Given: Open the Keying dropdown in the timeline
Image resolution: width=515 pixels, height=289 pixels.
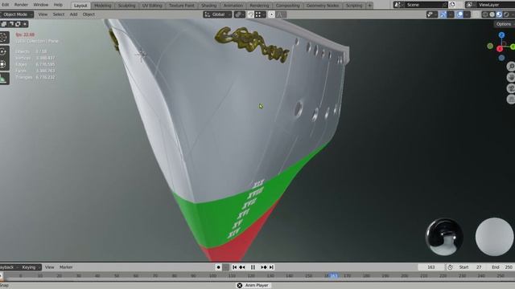Looking at the screenshot, I should (x=31, y=267).
